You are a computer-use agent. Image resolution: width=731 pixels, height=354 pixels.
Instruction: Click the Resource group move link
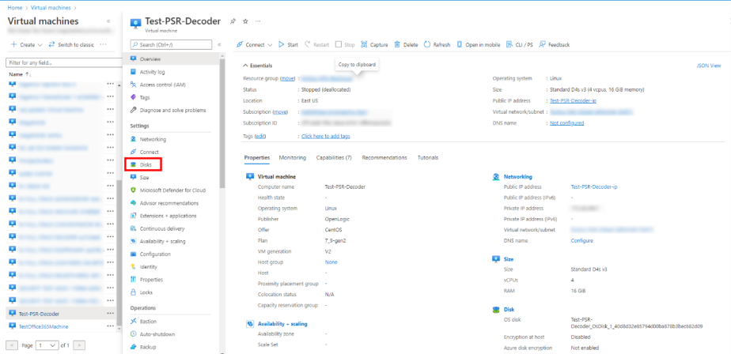tap(288, 78)
